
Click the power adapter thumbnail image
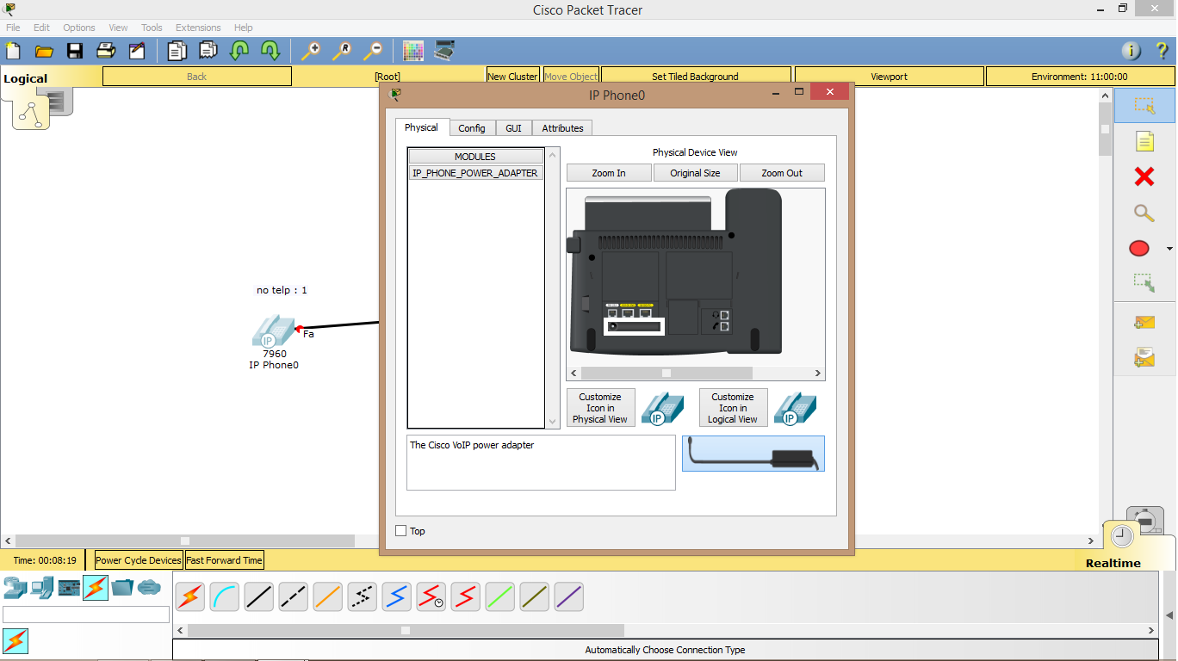coord(753,454)
